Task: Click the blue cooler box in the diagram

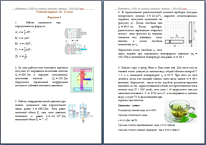Action: tap(82, 90)
